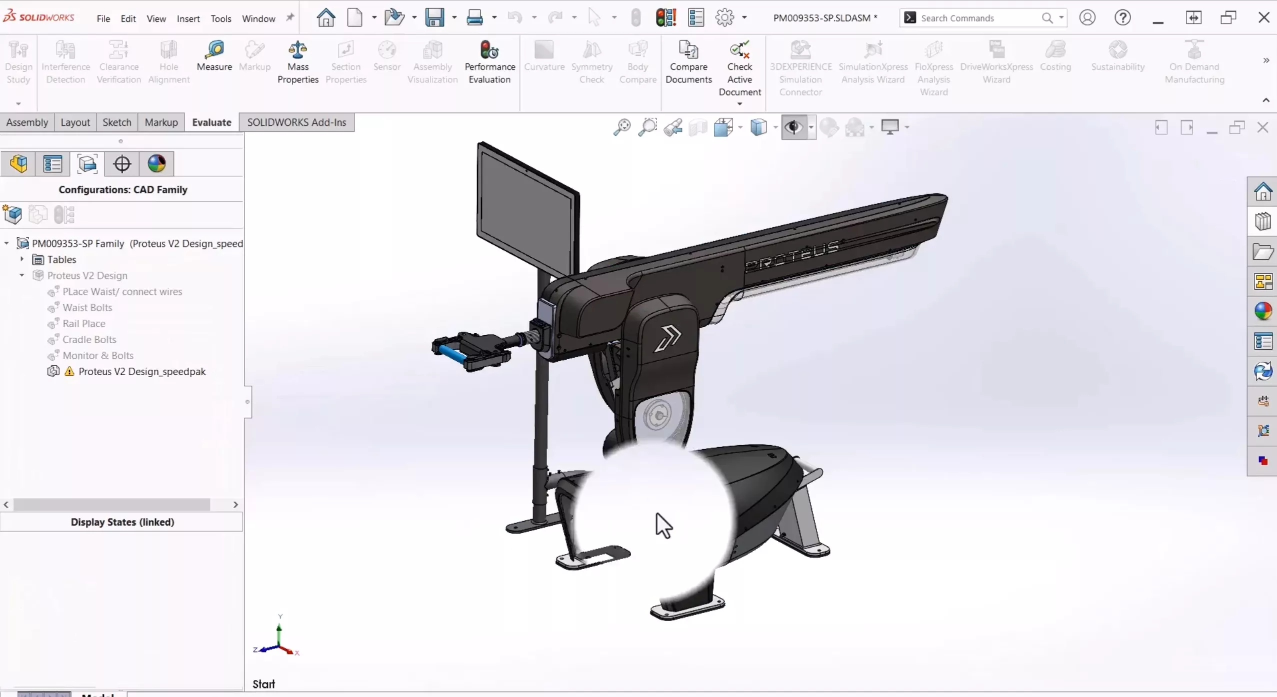Run Check Active Document

739,69
